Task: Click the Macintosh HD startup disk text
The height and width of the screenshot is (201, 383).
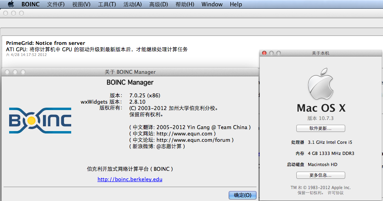Action: (323, 164)
